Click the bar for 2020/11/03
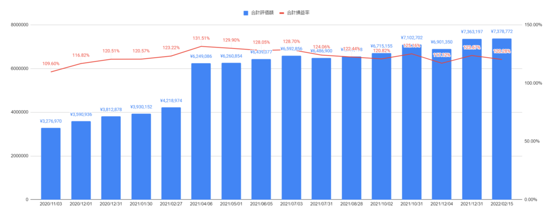This screenshot has height=217, width=553. pos(51,164)
